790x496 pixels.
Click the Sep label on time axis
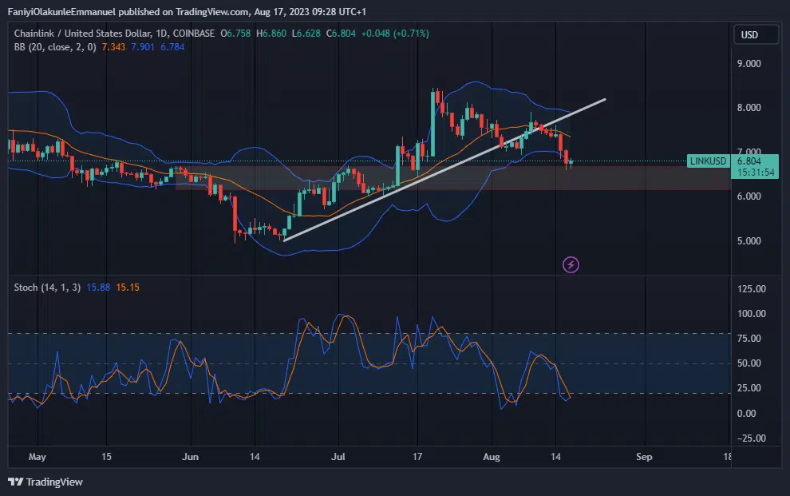pos(645,457)
